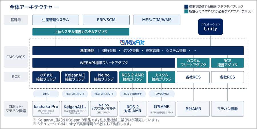
Task: Click the TCP/UDPなど pill
Action: (162, 94)
